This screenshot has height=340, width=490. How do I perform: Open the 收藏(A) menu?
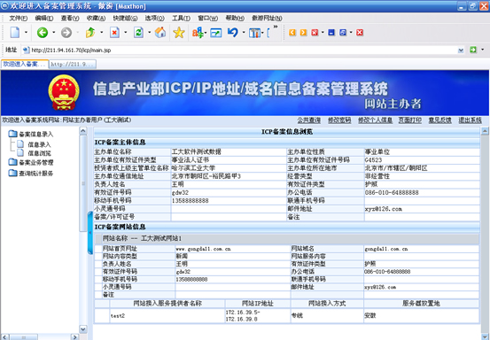pyautogui.click(x=96, y=18)
